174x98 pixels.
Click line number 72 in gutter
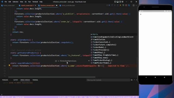(4, 66)
